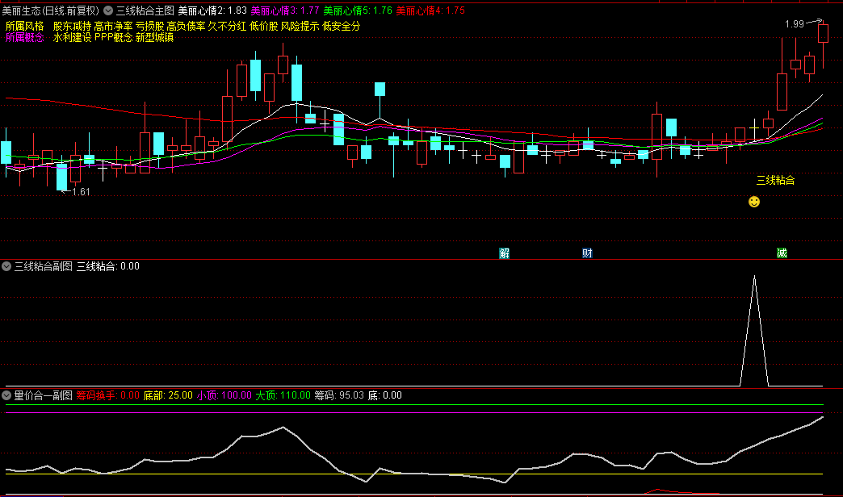Click the yellow smiley face signal icon
Screen dimensions: 843x497
(x=754, y=202)
